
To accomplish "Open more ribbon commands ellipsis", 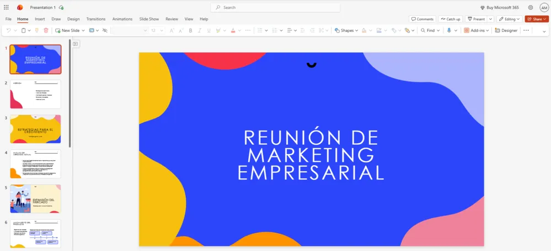I will (526, 30).
